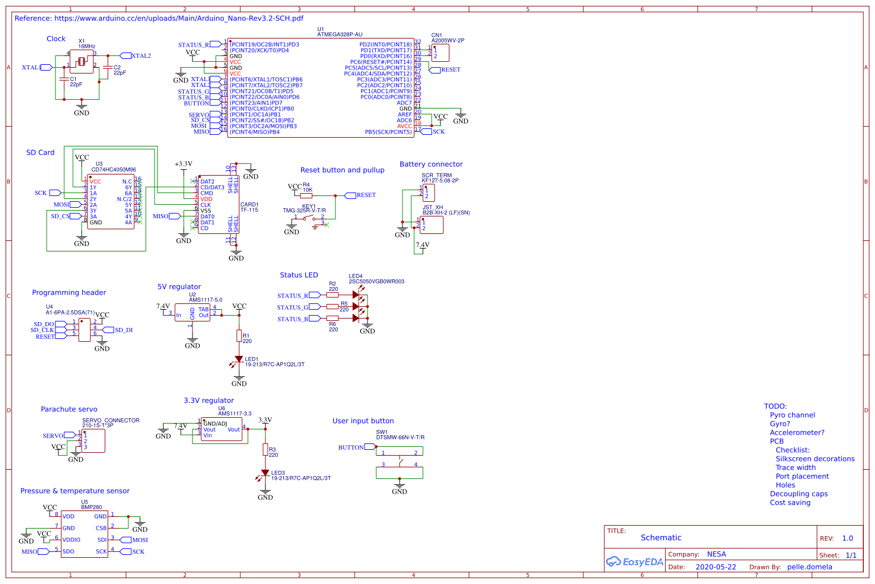Image resolution: width=875 pixels, height=584 pixels.
Task: Select the JST_XH battery connector symbol
Action: [432, 225]
